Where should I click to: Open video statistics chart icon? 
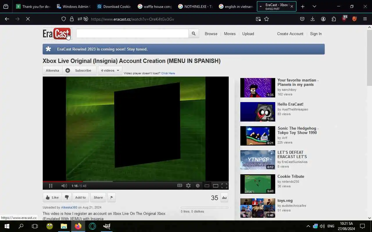[x=224, y=197]
